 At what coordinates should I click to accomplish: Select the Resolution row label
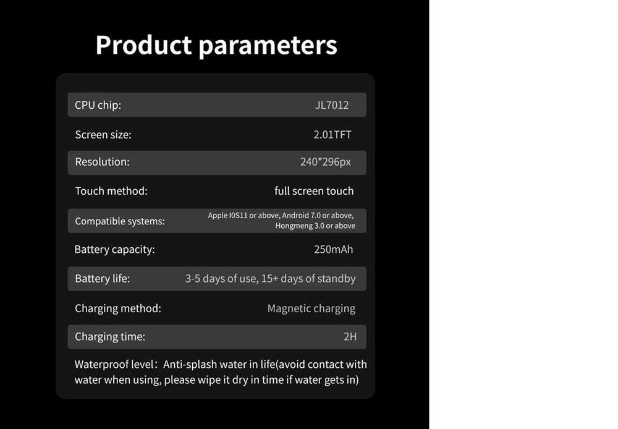pos(103,162)
